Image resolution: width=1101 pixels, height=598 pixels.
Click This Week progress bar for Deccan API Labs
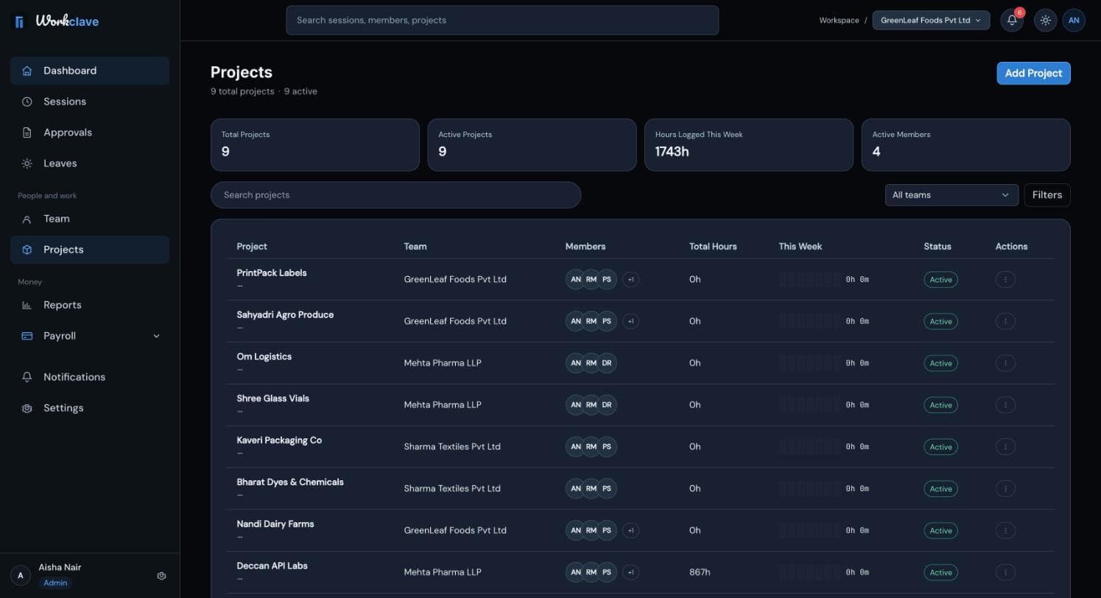coord(809,572)
